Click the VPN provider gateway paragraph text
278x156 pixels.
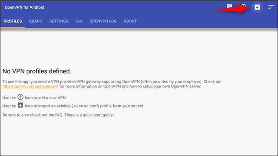(x=112, y=84)
